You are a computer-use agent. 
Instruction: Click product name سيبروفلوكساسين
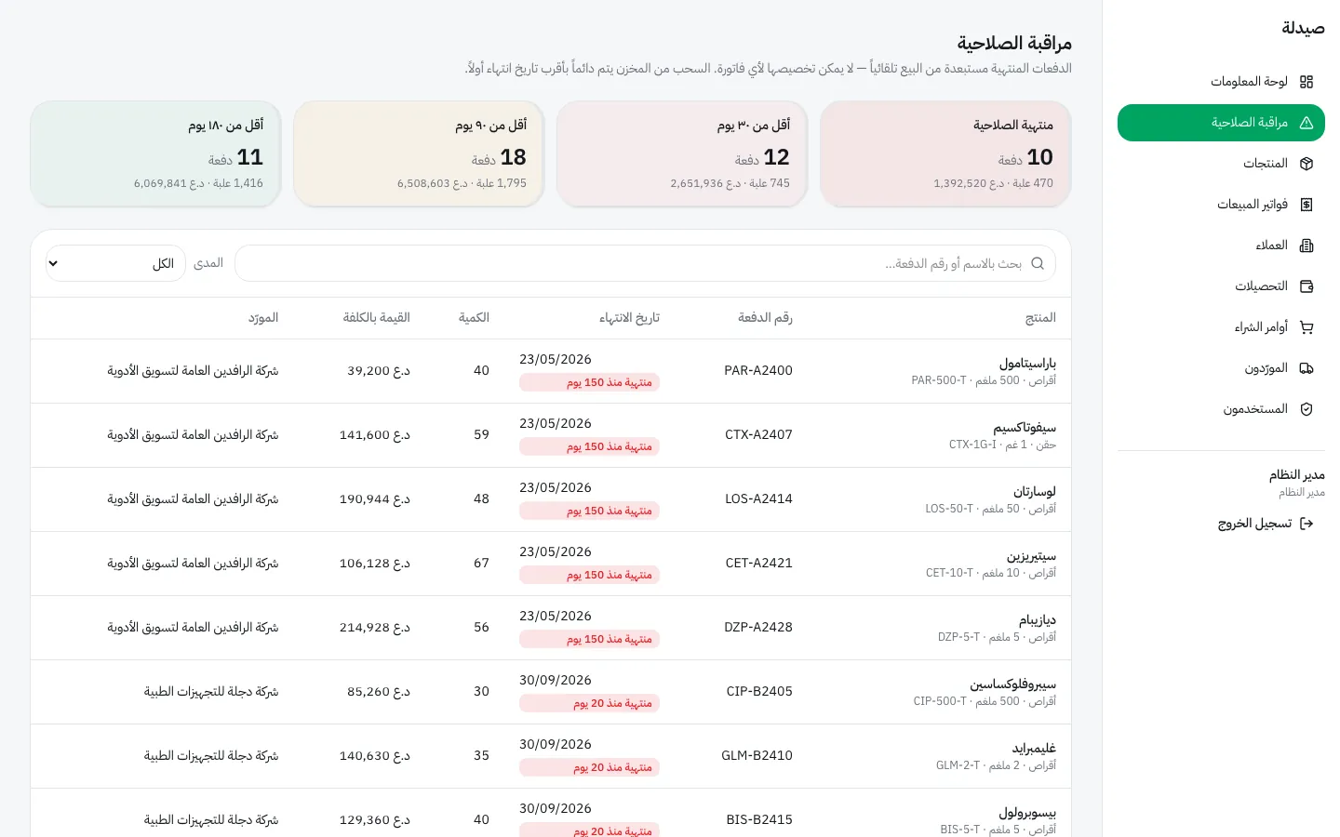click(x=1012, y=684)
